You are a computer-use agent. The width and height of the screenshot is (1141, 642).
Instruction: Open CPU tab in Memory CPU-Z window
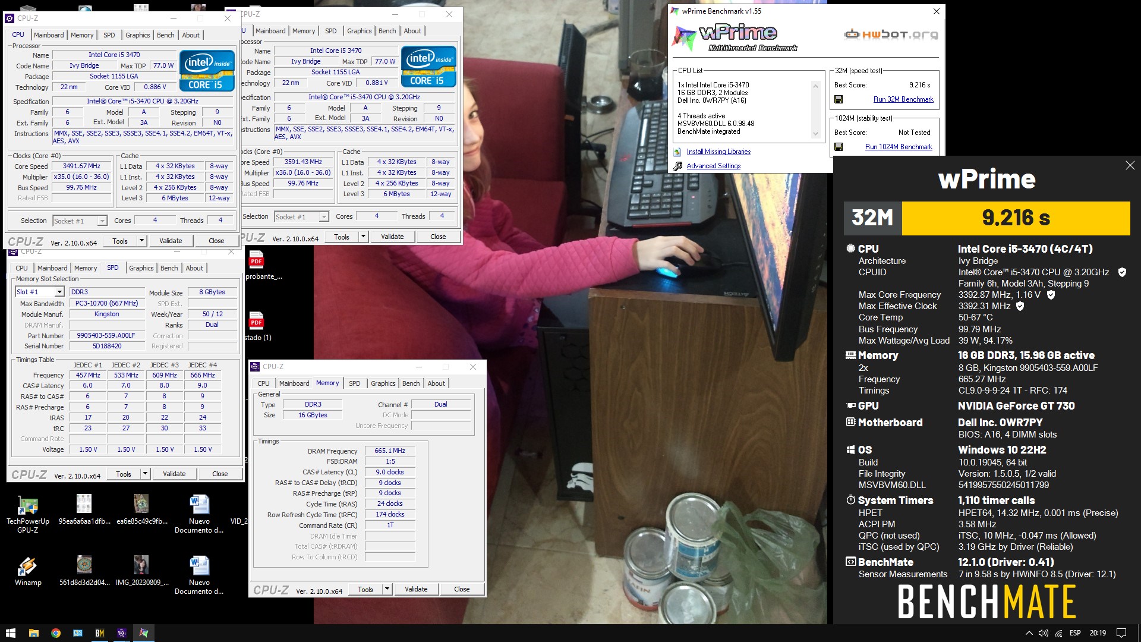(x=263, y=383)
